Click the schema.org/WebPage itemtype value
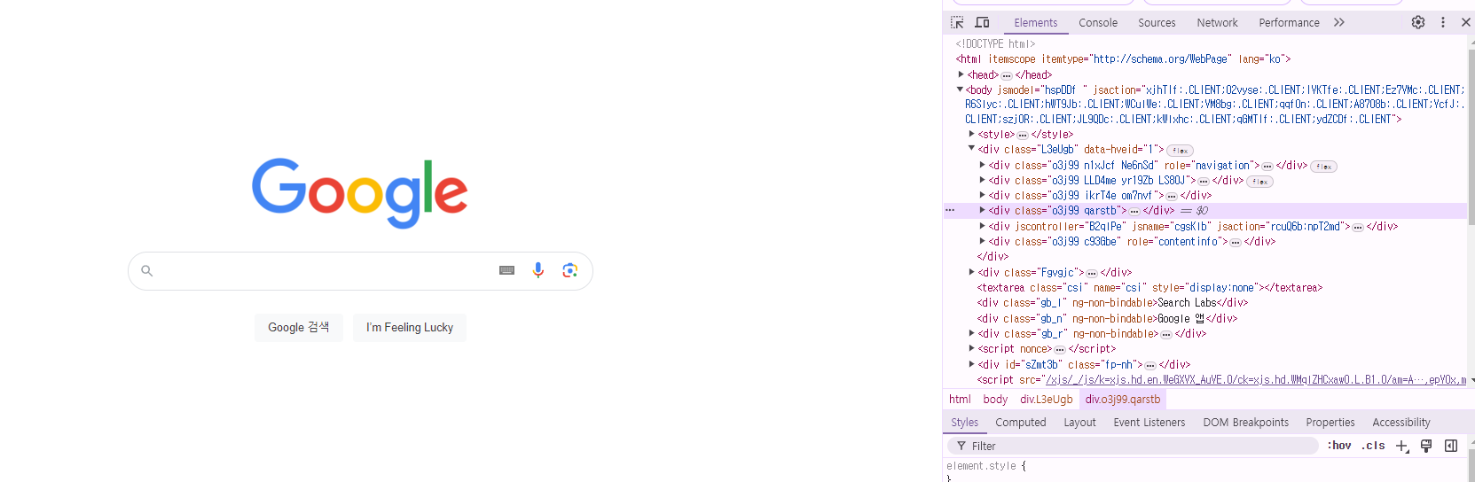Viewport: 1475px width, 482px height. (x=1160, y=59)
